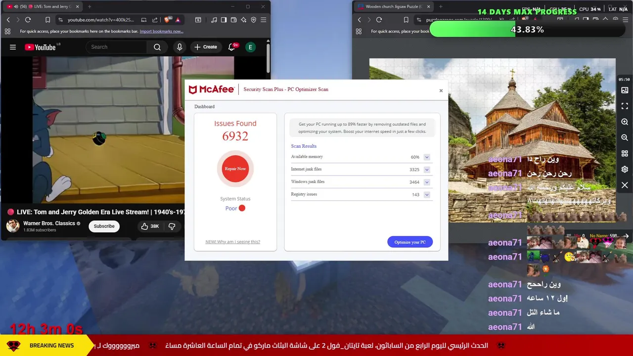Share the YouTube page from address bar
The image size is (633, 356).
(155, 20)
